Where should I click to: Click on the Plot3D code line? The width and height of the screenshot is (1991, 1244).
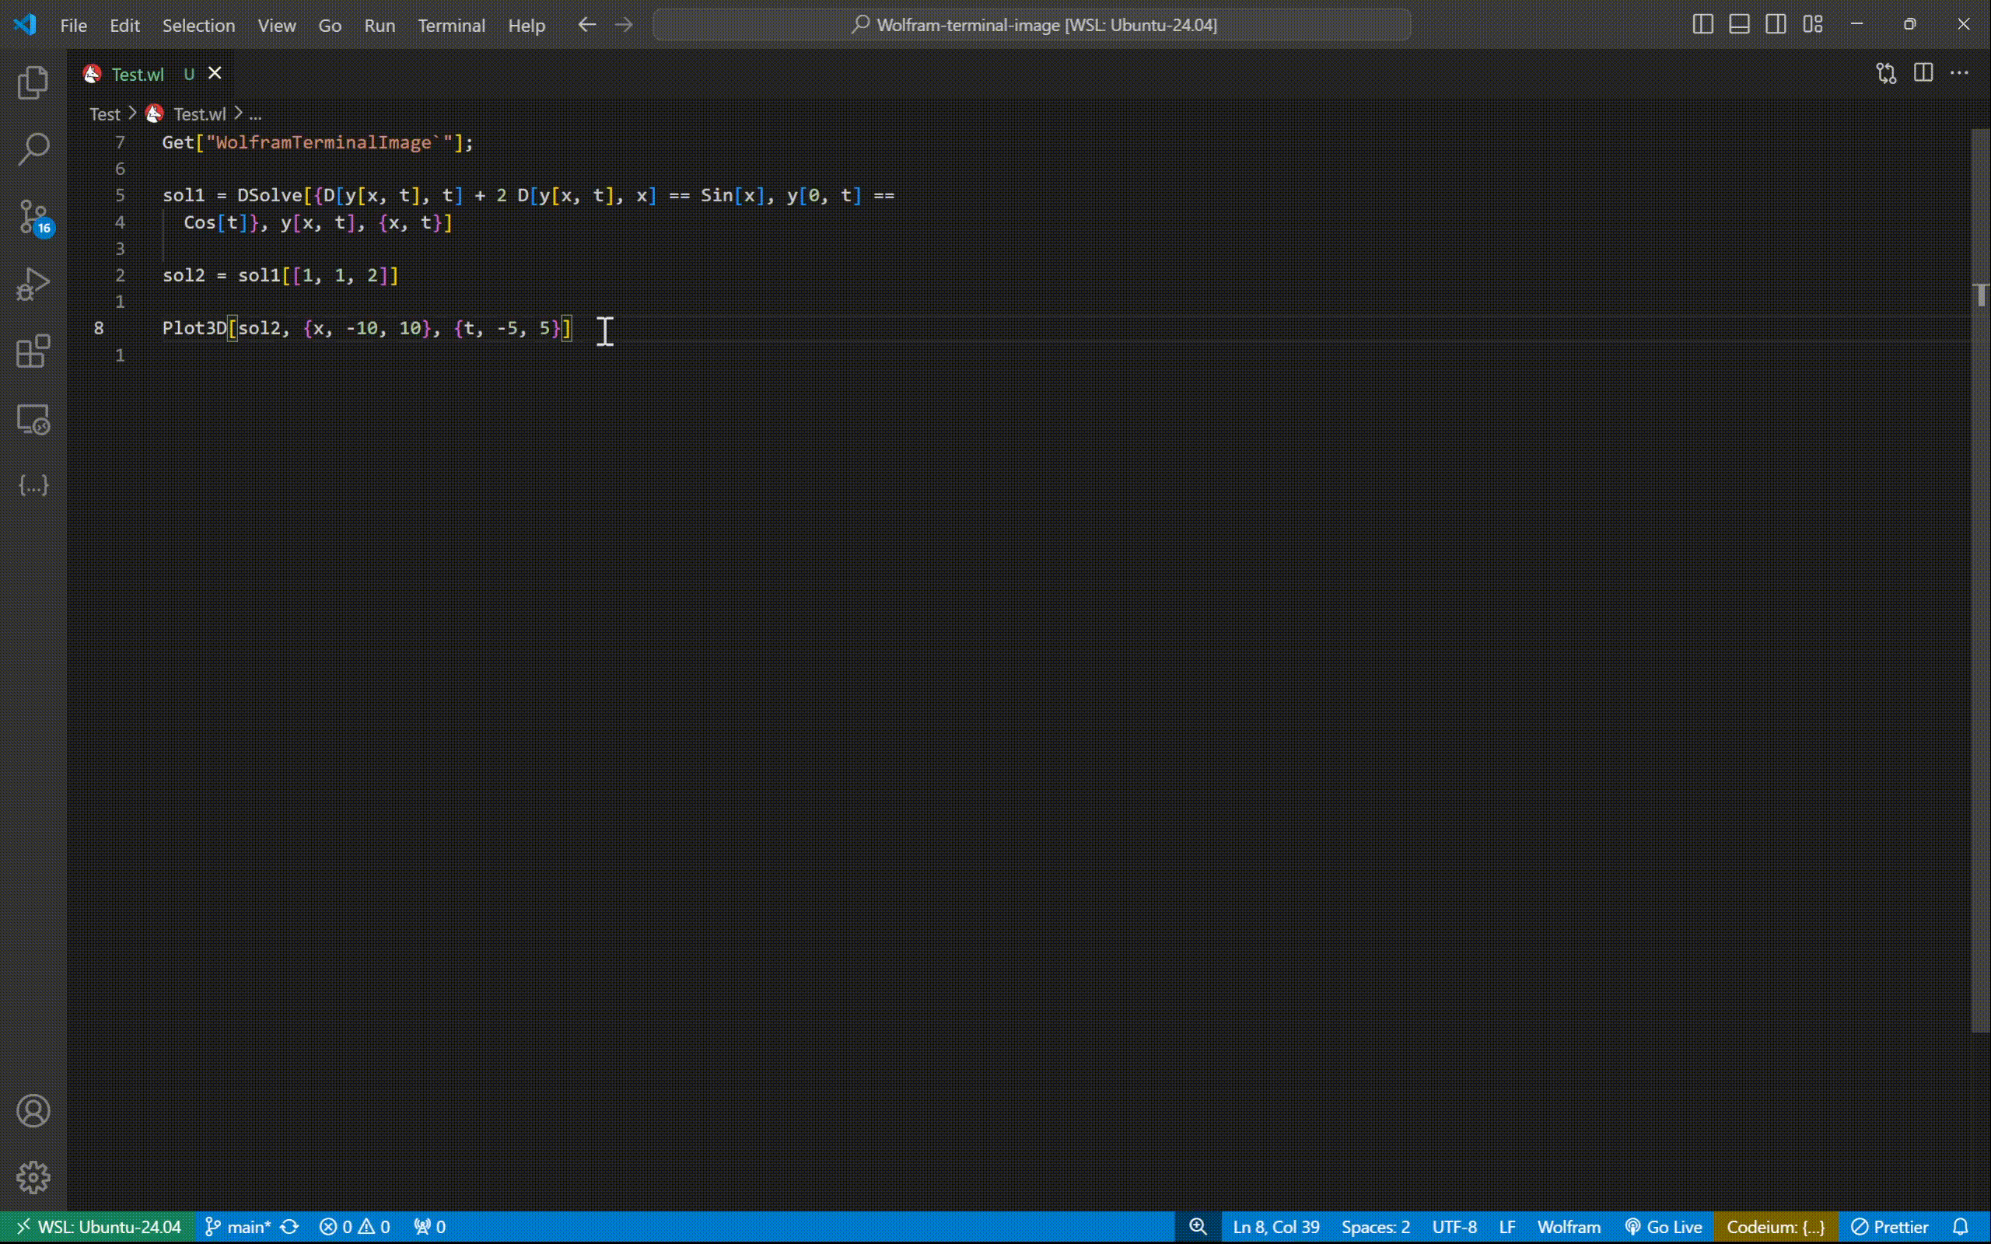(x=367, y=328)
